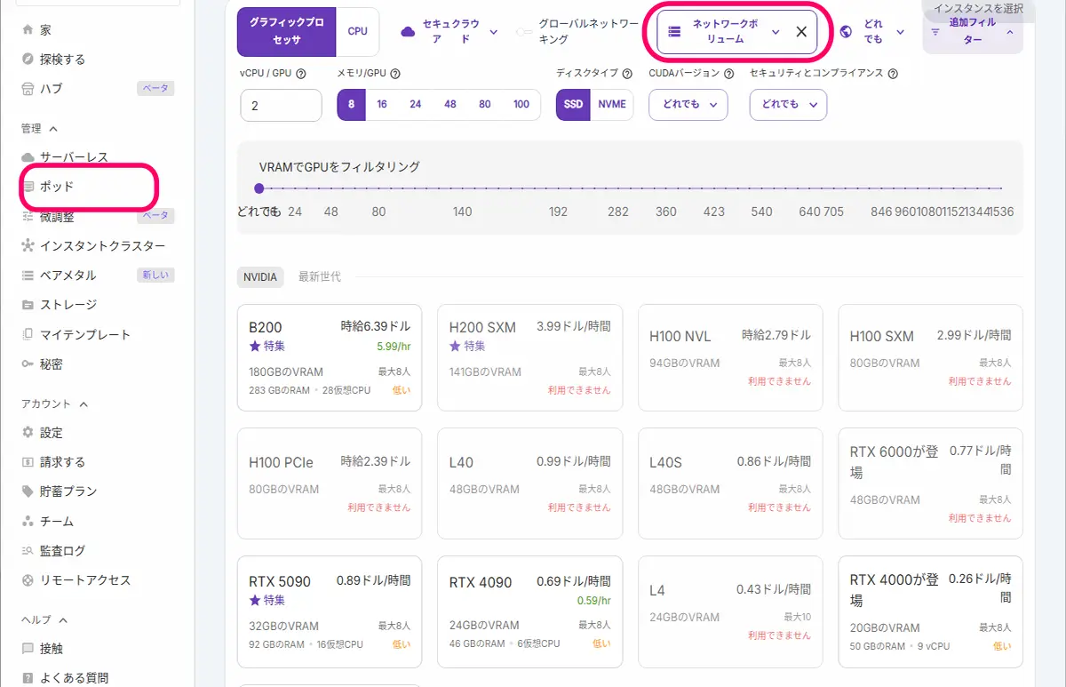The image size is (1066, 687).
Task: Click the help icon next to ディスクタイプ
Action: coord(627,74)
